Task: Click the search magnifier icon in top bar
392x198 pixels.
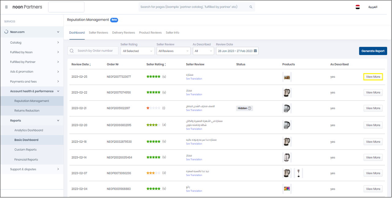Action: pos(251,7)
